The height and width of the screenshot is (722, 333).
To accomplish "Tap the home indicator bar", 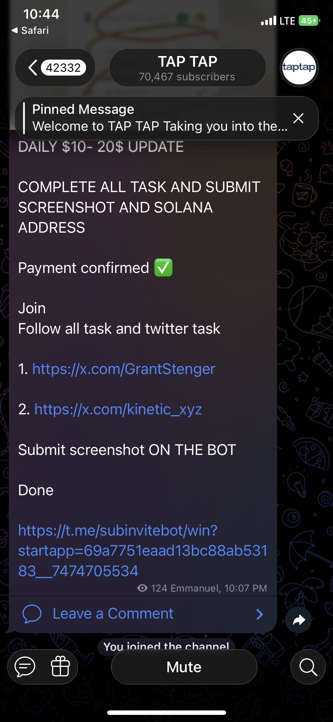I will (x=167, y=713).
